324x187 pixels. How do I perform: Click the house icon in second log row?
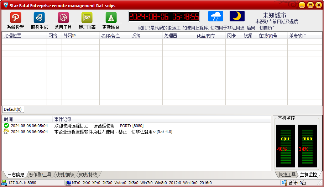6,132
